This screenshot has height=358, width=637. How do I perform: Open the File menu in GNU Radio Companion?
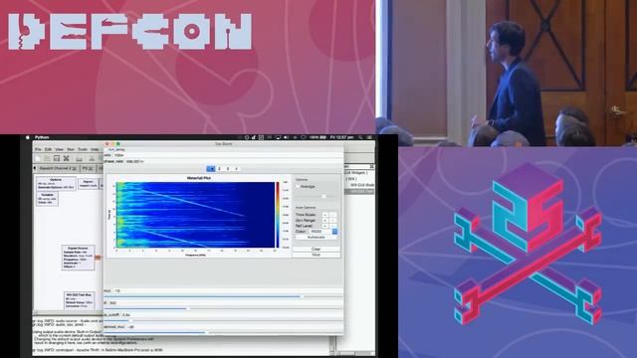point(38,149)
